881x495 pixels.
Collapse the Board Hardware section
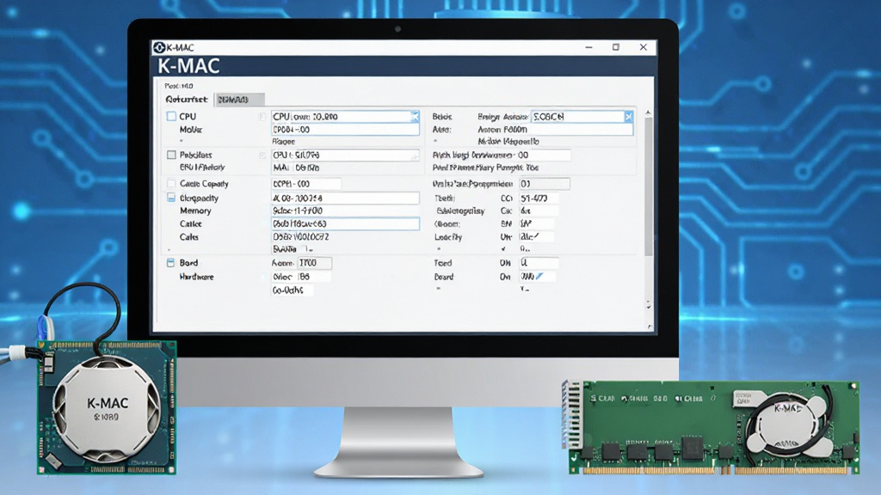pyautogui.click(x=171, y=263)
